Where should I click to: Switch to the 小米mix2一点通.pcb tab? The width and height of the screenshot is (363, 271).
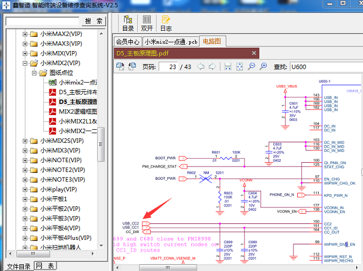[x=171, y=41]
